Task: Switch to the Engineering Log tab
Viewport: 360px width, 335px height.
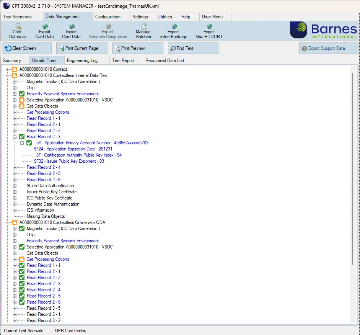Action: coord(82,60)
